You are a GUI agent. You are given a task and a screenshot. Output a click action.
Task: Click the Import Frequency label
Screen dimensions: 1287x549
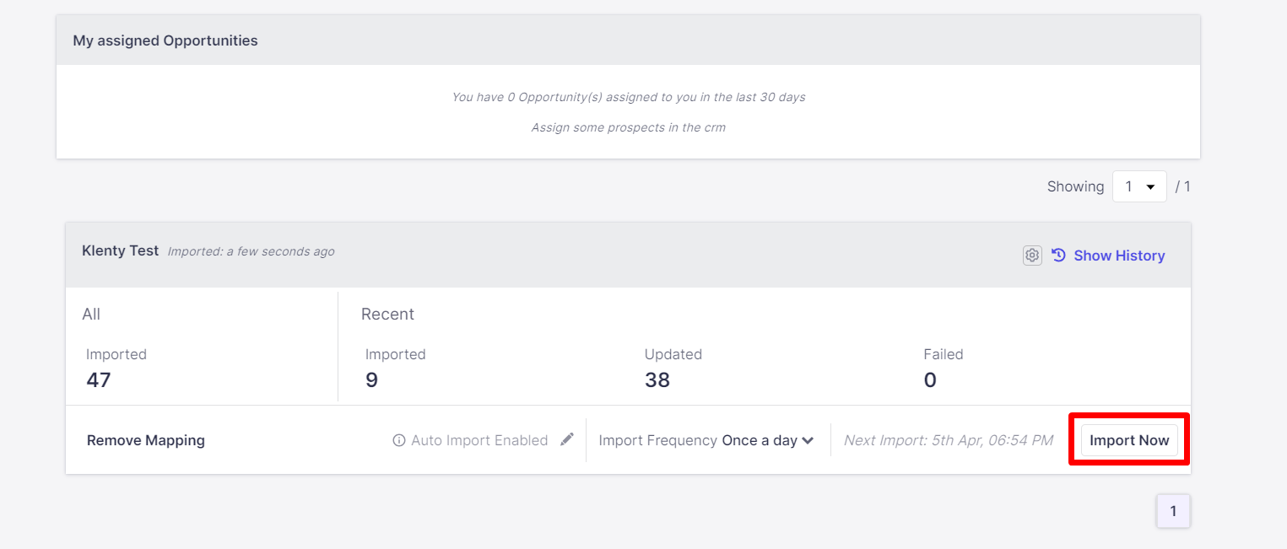657,440
